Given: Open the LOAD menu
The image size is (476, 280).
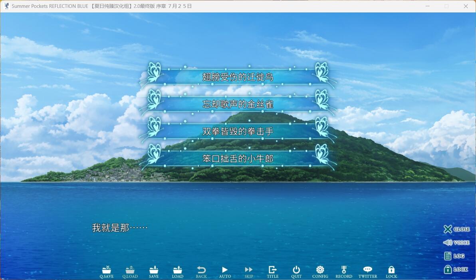Looking at the screenshot, I should coord(178,272).
